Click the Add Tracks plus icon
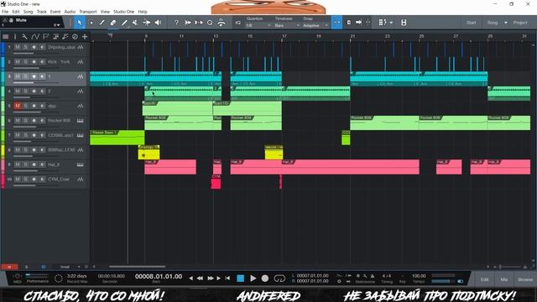The height and width of the screenshot is (302, 537). [x=85, y=36]
